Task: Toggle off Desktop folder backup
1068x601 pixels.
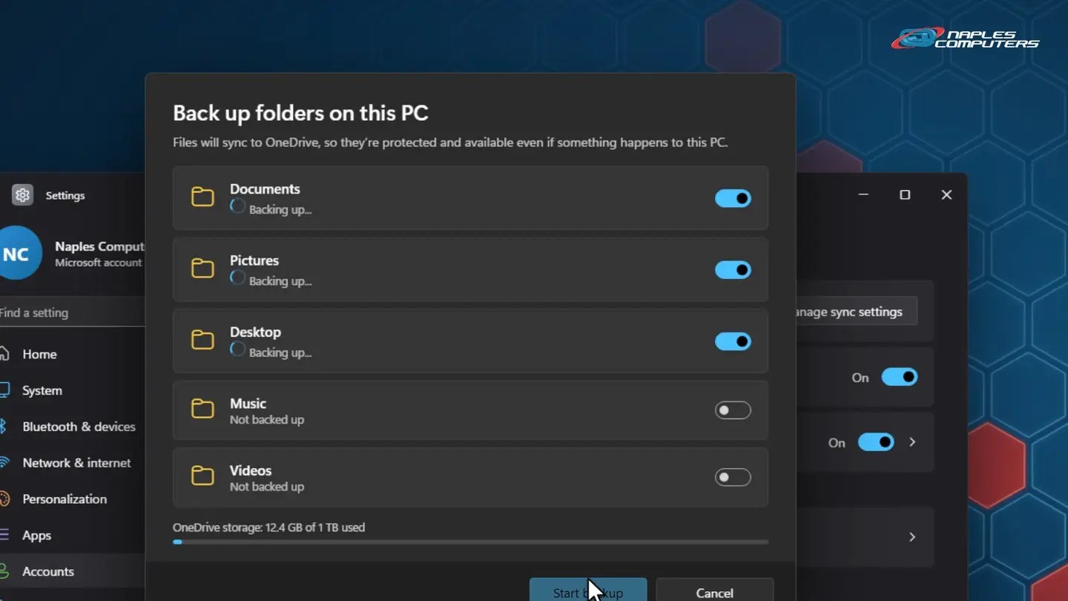Action: click(733, 341)
